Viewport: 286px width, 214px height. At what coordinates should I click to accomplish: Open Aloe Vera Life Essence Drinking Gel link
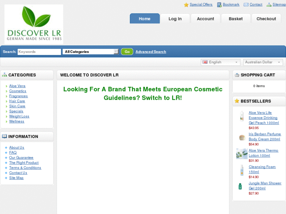[264, 118]
